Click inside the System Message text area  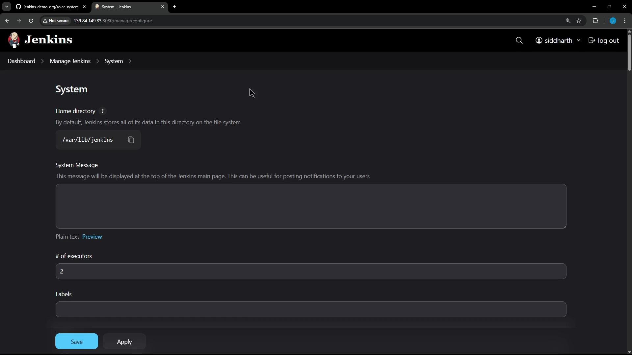coord(311,206)
